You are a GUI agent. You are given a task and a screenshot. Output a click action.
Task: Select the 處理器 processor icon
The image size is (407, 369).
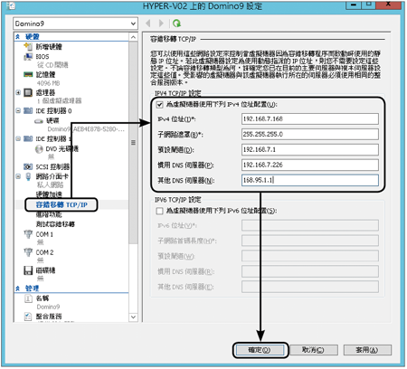click(x=28, y=92)
